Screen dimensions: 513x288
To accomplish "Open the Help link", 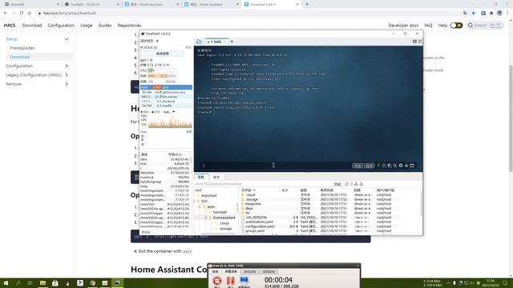I will pos(442,25).
